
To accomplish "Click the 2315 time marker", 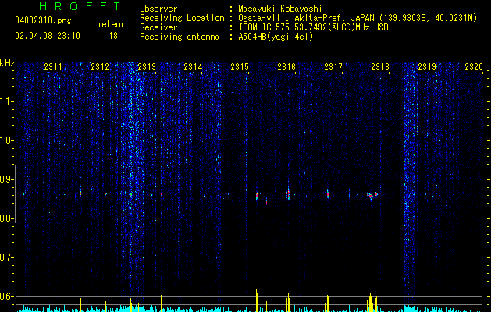I will click(x=240, y=67).
